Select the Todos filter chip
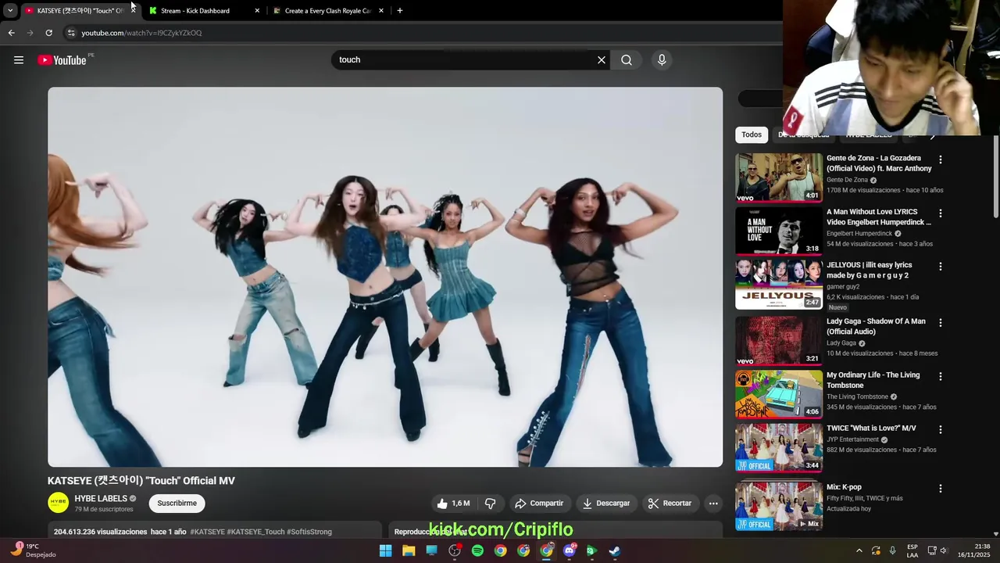 click(752, 134)
